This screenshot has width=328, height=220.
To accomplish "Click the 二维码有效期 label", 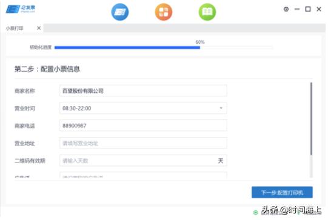I will coord(30,161).
